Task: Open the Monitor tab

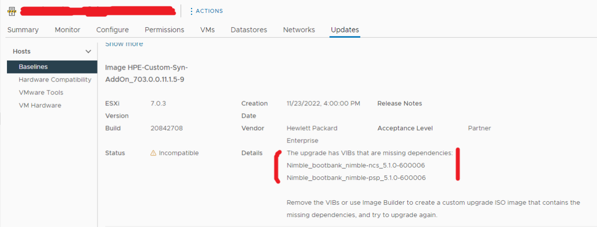Action: point(68,30)
